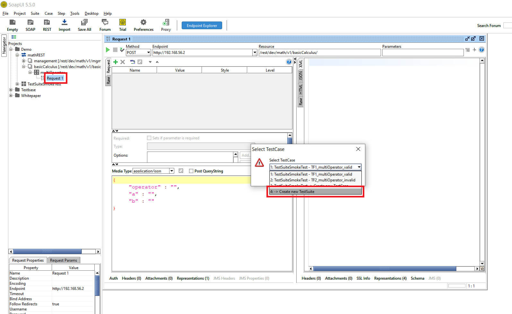Click the Import project icon
512x314 pixels.
(64, 25)
